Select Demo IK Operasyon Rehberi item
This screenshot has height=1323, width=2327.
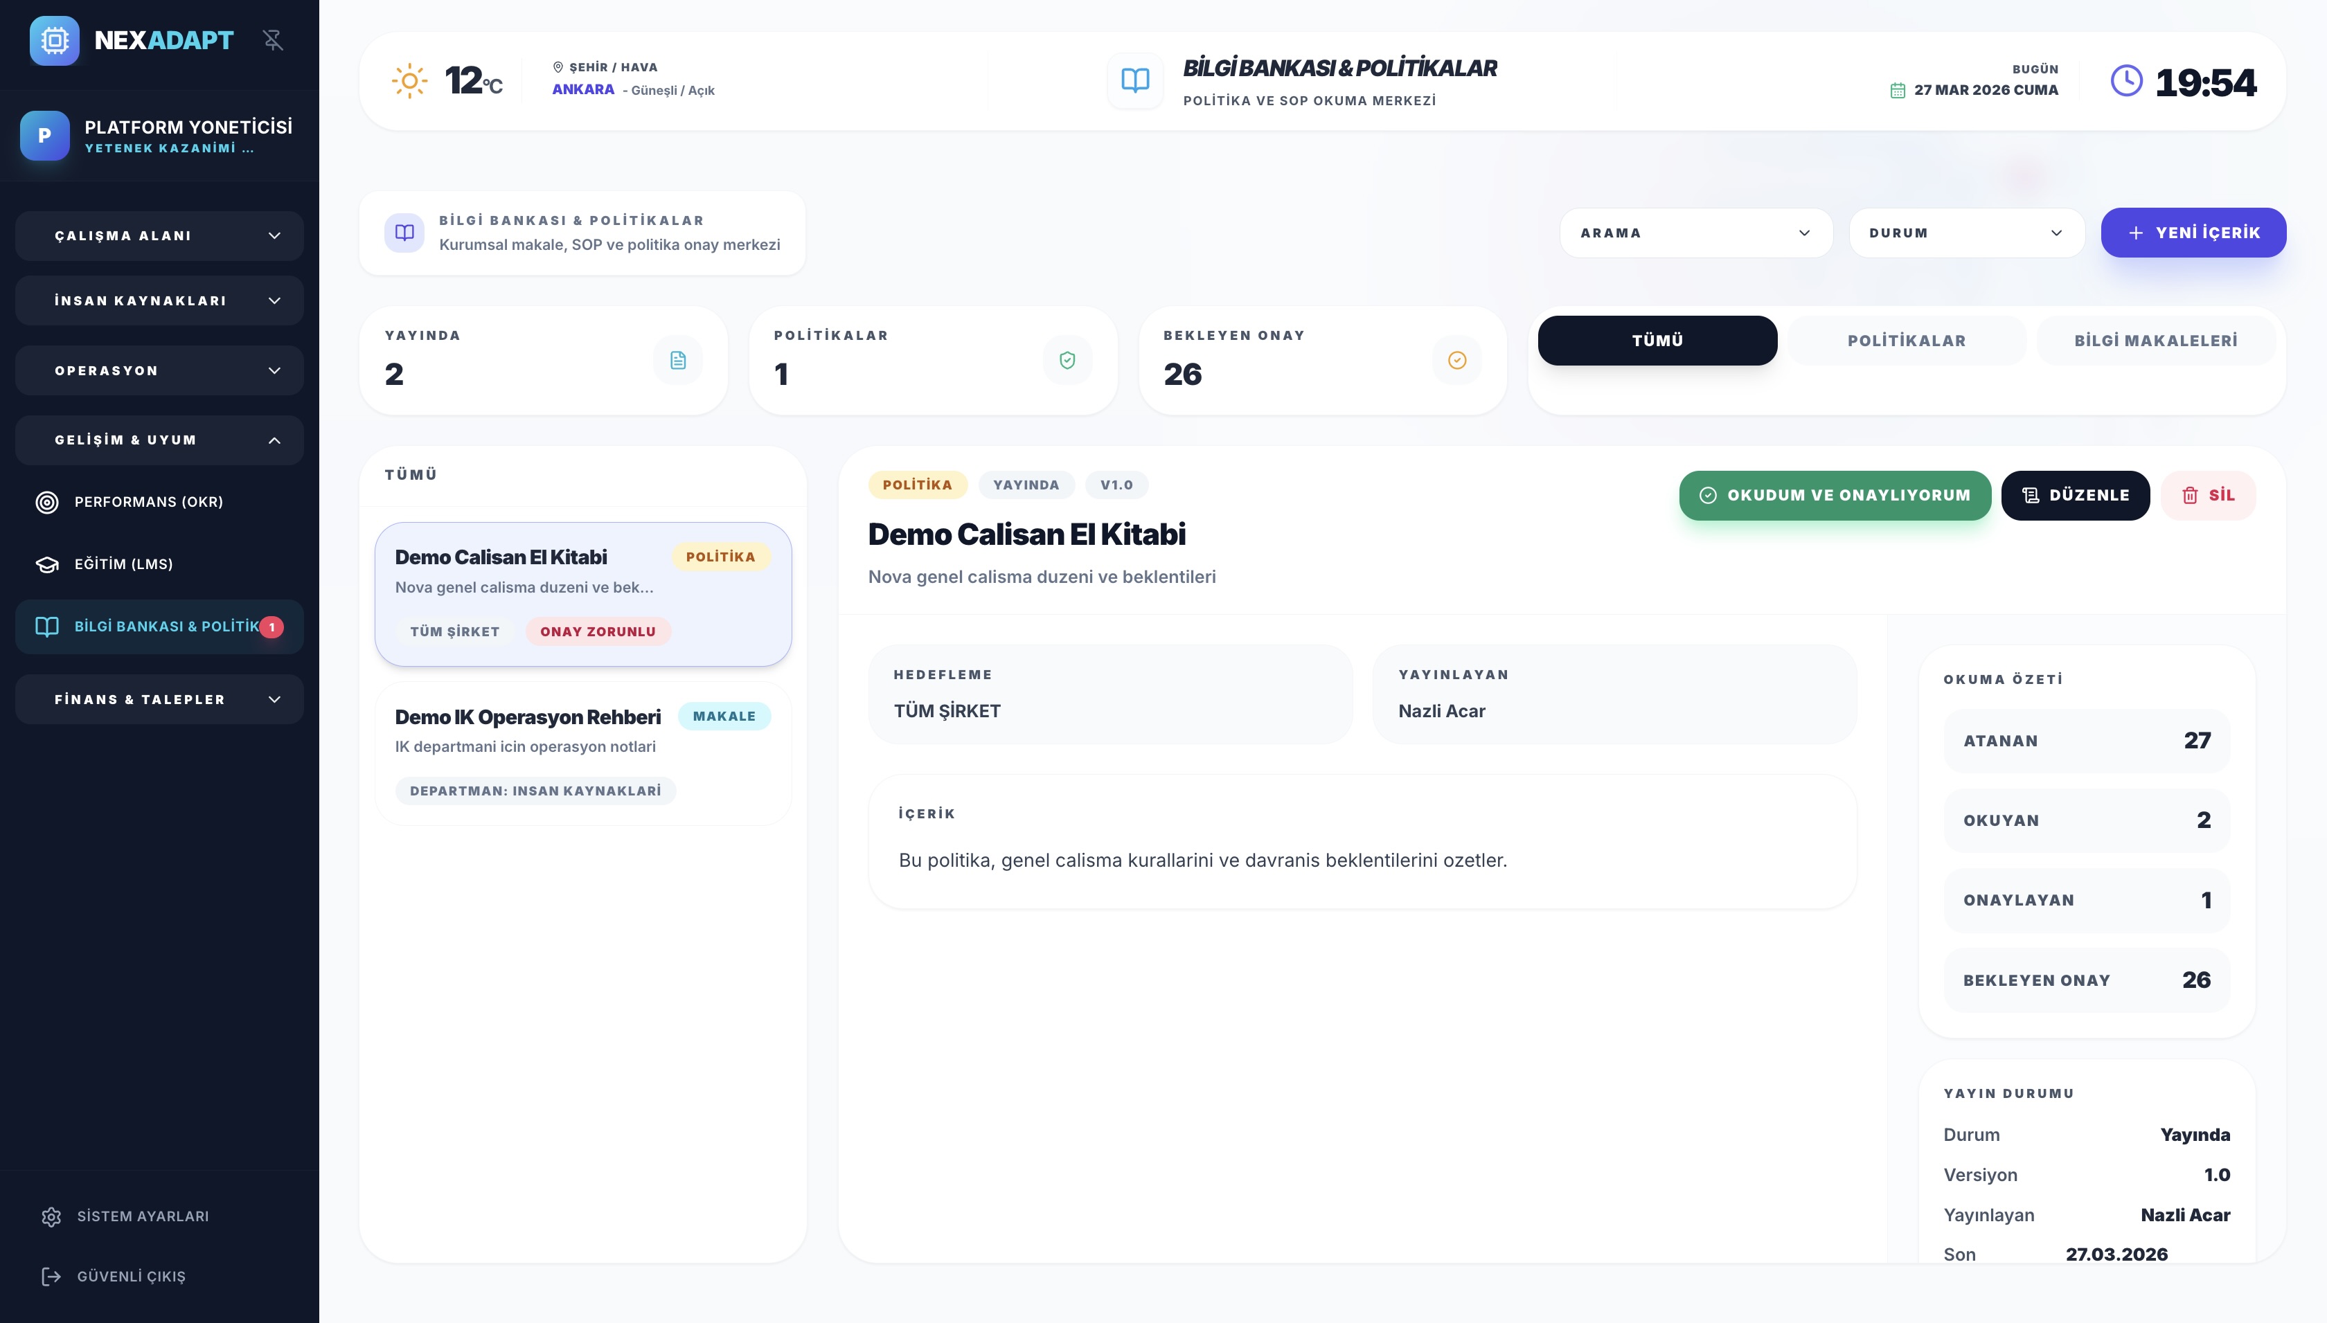point(582,753)
